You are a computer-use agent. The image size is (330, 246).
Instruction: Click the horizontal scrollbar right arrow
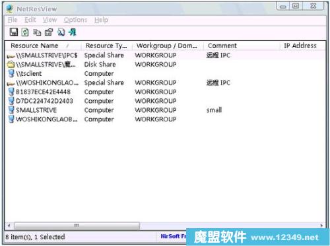pyautogui.click(x=321, y=226)
